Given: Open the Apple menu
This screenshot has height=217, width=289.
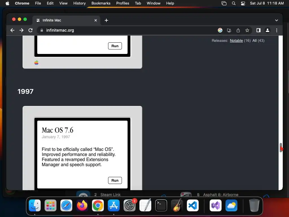Looking at the screenshot, I should coord(7,3).
